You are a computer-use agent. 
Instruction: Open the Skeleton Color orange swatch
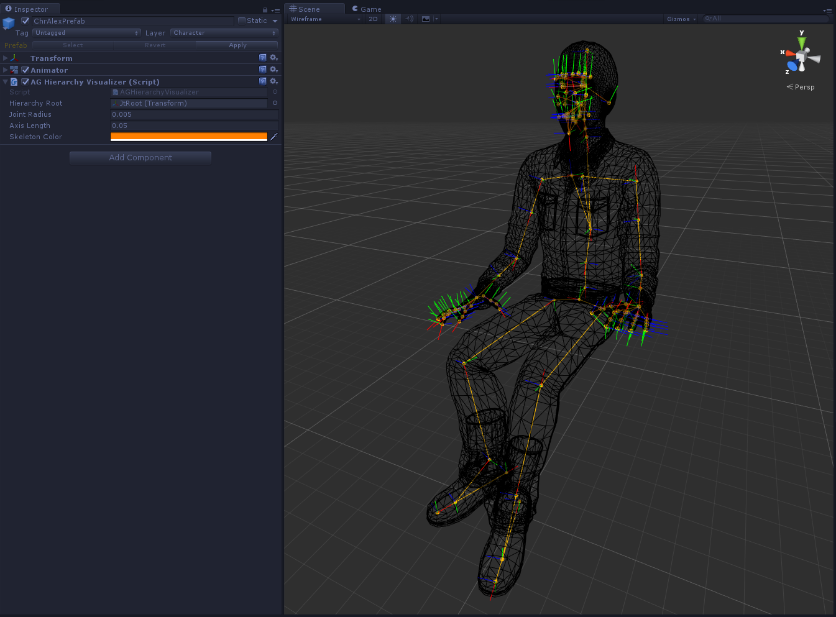point(188,137)
